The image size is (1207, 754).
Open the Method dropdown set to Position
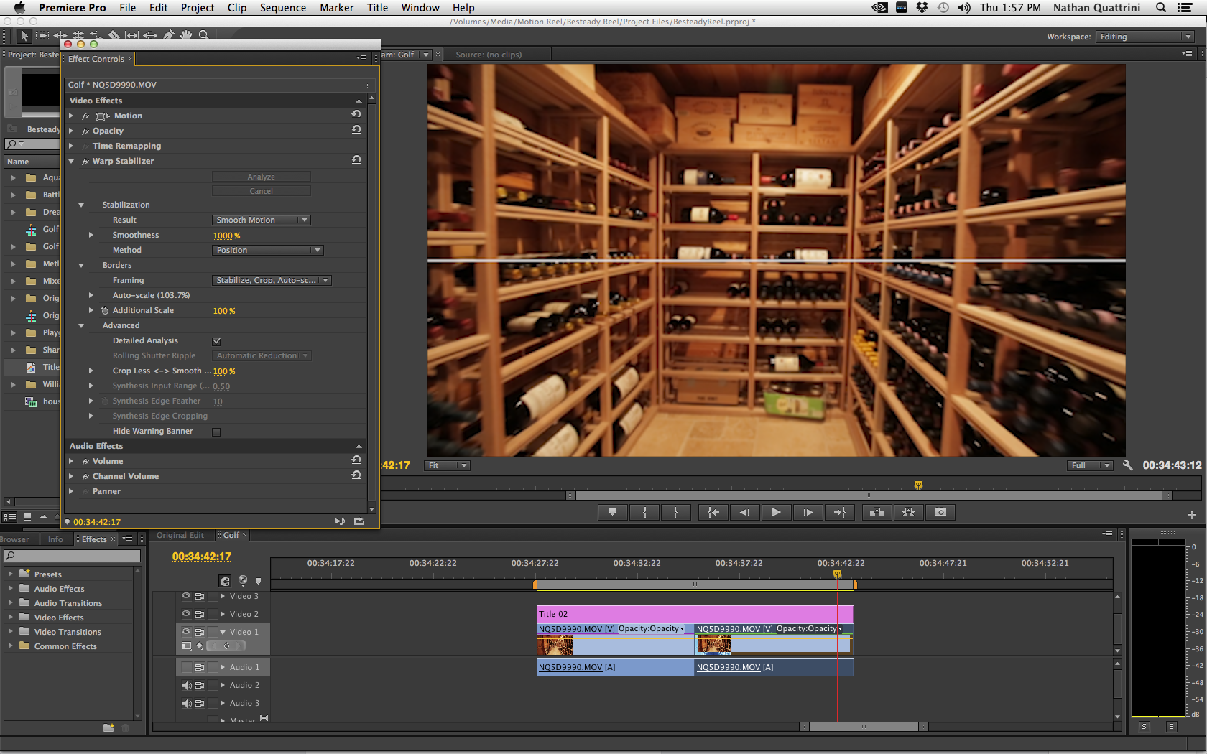[x=268, y=251]
